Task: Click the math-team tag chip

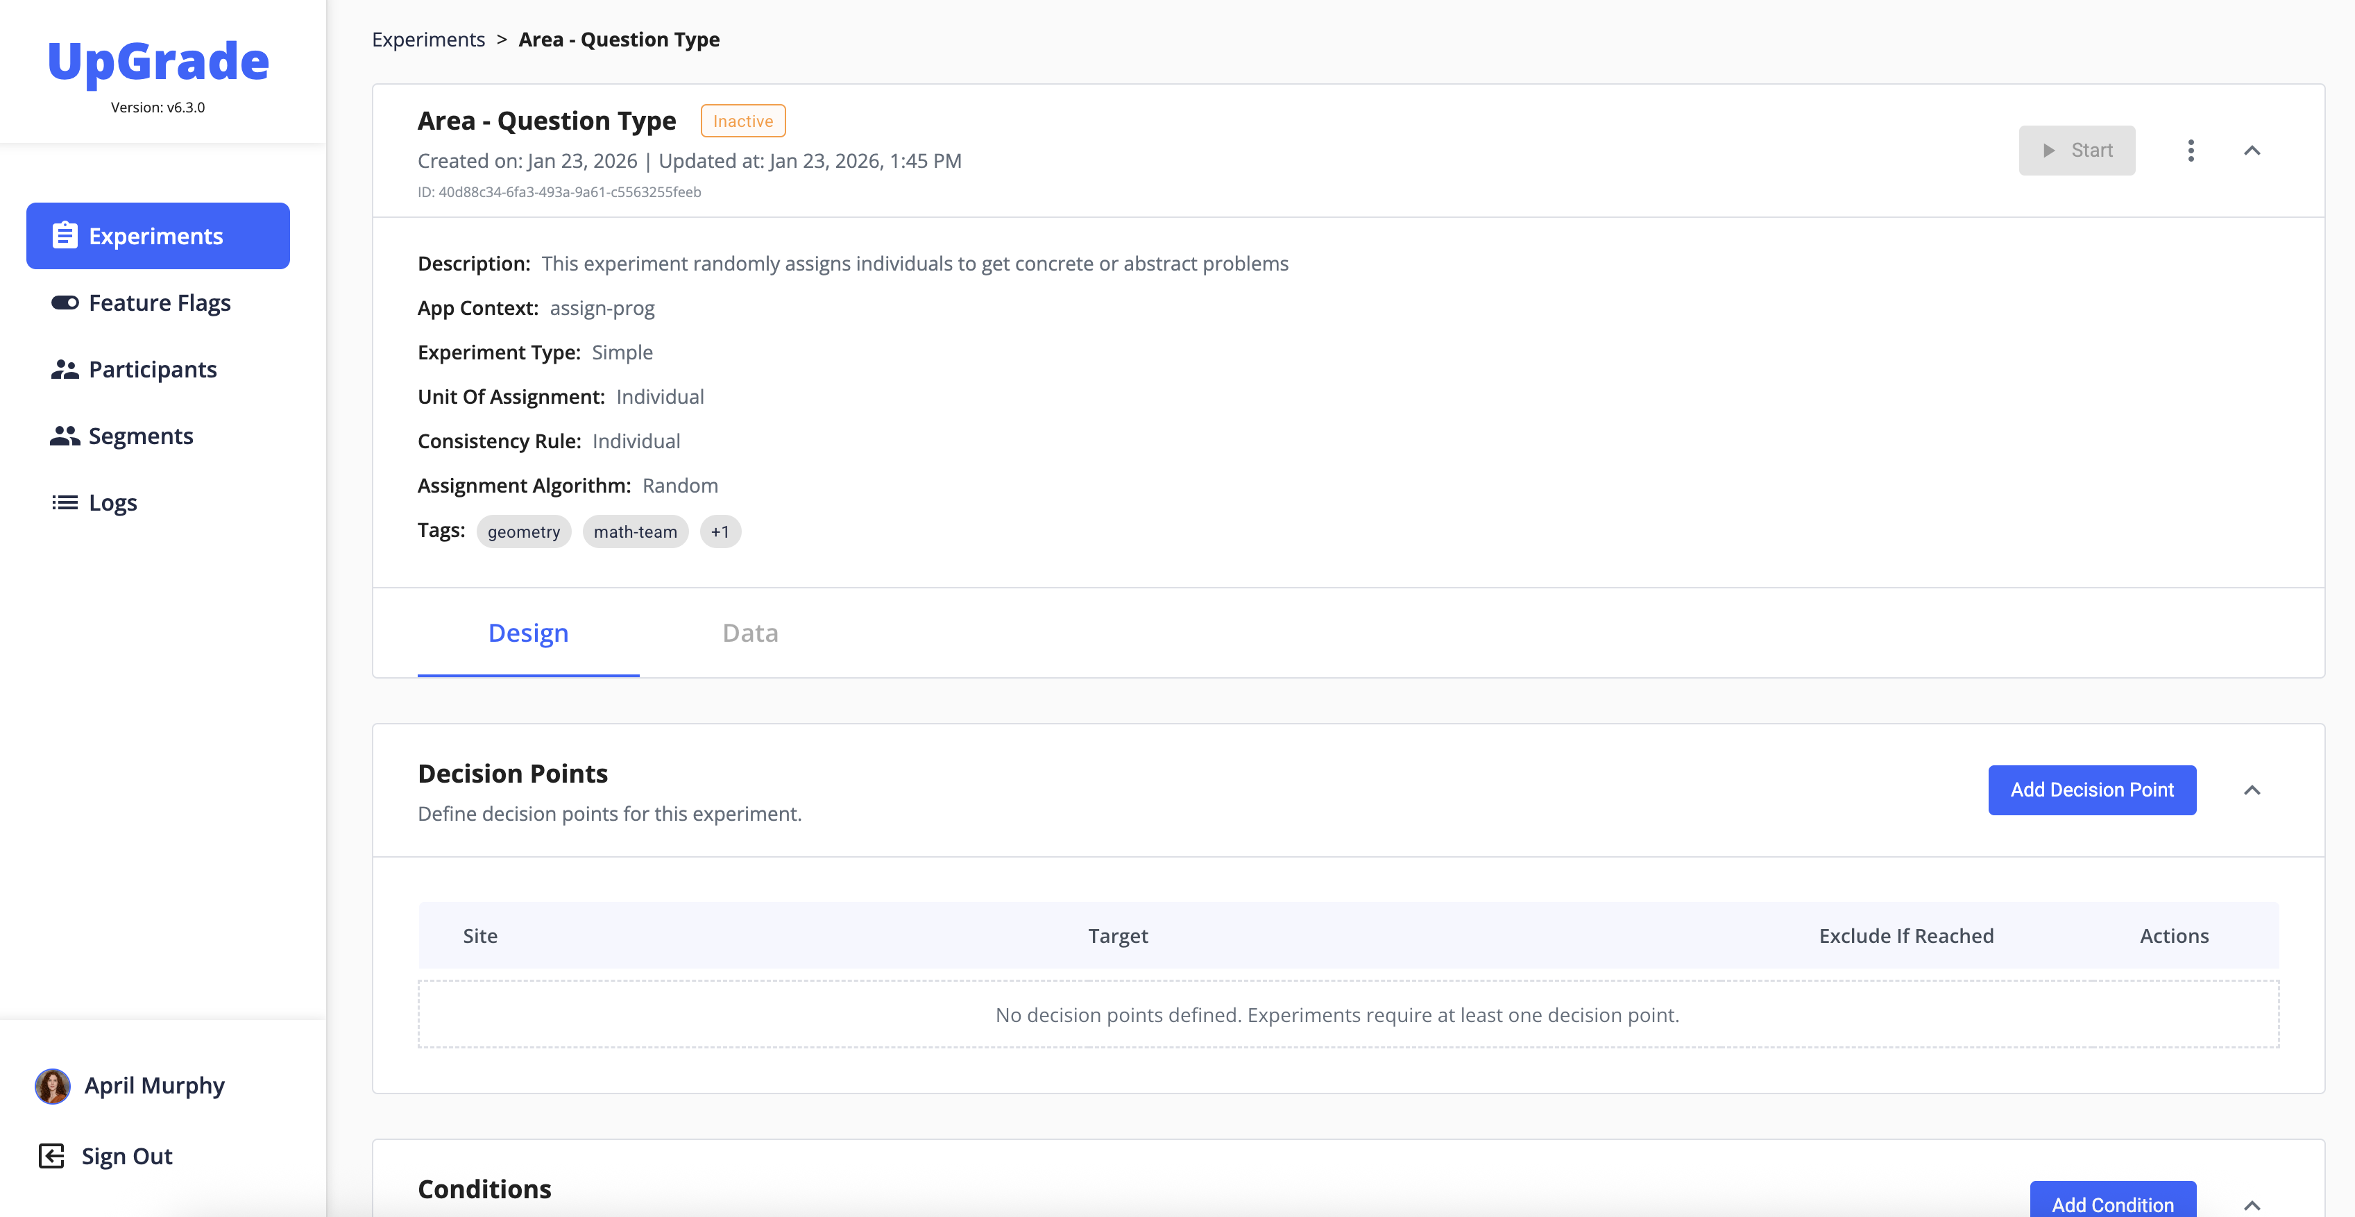Action: (636, 532)
